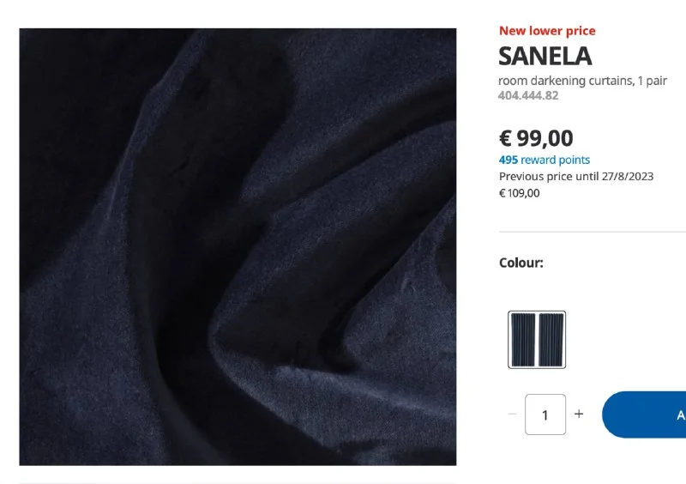686x484 pixels.
Task: Click the euro symbol in the main price
Action: (x=505, y=138)
